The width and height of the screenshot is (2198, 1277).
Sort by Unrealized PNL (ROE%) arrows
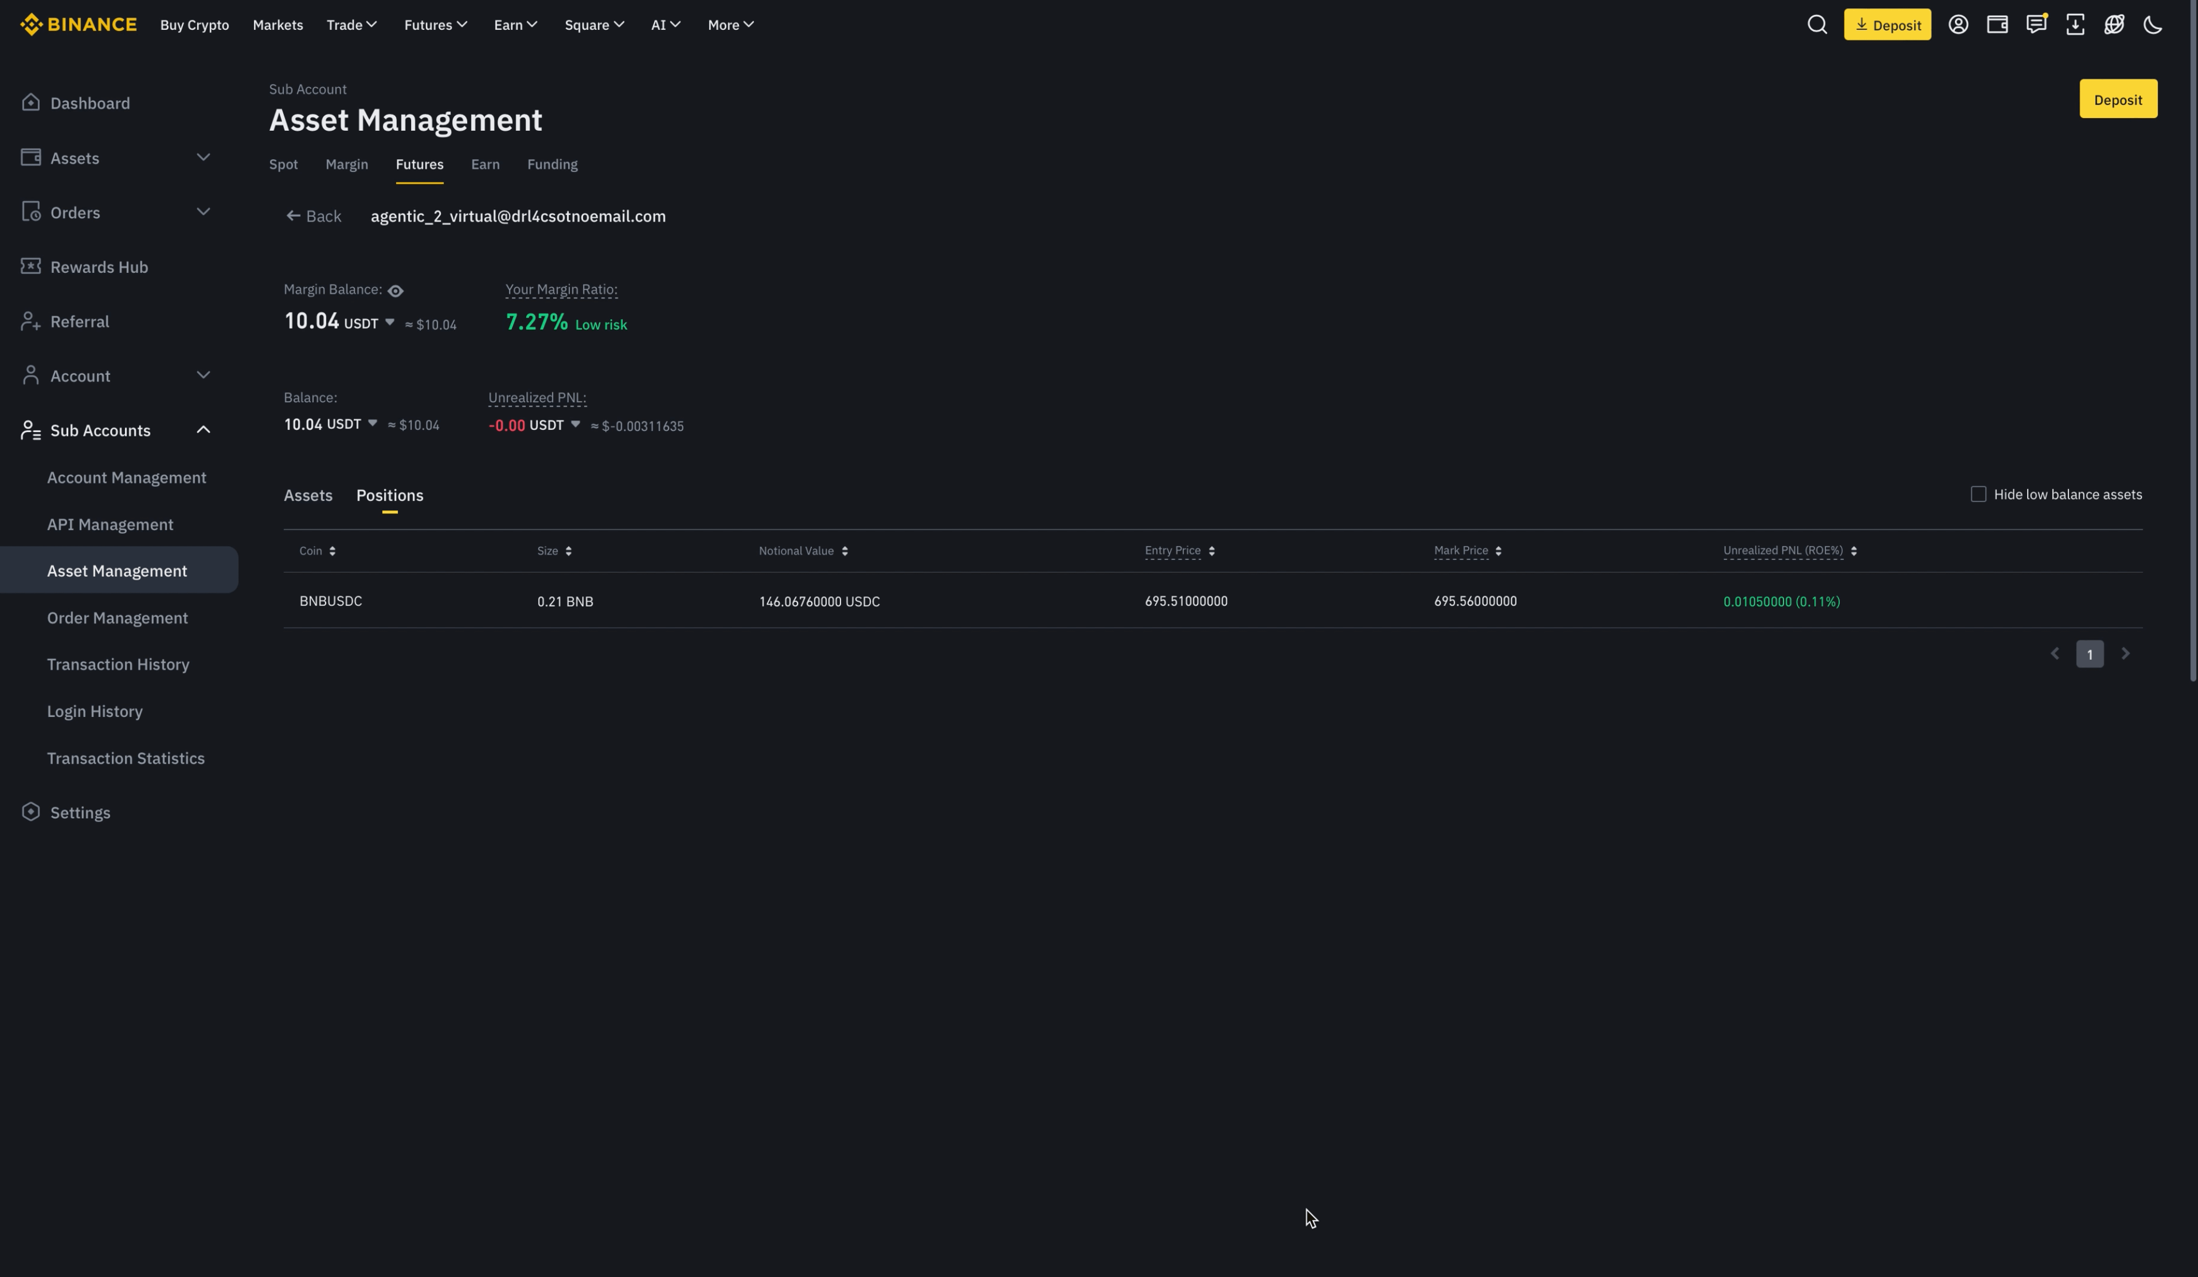click(x=1853, y=551)
